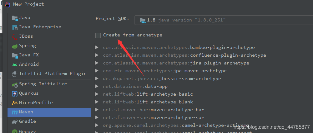Click the IntelliJ Platform Plugin icon
Image resolution: width=313 pixels, height=133 pixels.
15,74
